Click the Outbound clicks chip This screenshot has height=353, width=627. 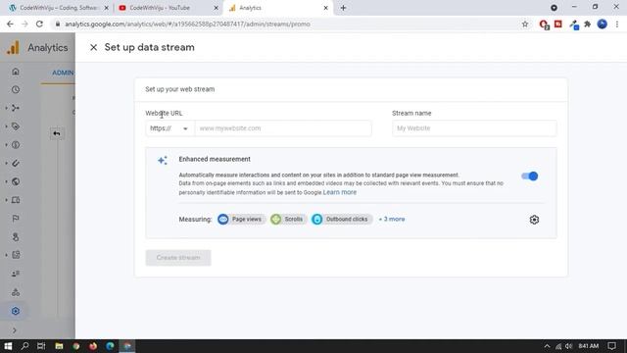342,220
